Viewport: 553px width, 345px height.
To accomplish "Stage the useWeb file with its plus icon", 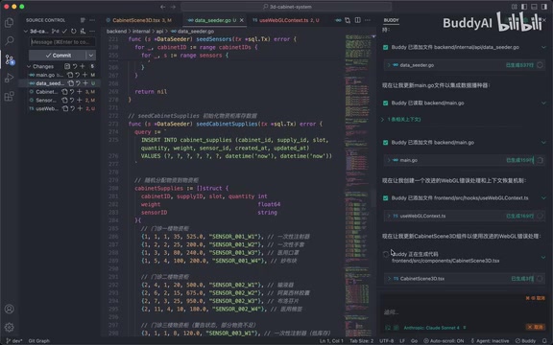I will [80, 108].
